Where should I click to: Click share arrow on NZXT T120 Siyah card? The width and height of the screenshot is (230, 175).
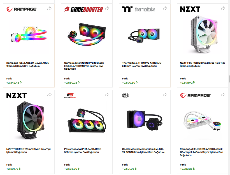pos(49,95)
